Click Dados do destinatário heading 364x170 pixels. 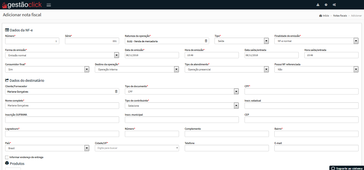tap(25, 80)
